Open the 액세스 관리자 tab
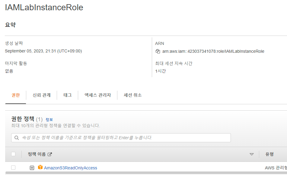287x176 pixels. point(98,95)
